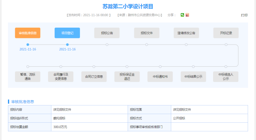
Task: Select the 招标文件 step button
Action: point(147,33)
